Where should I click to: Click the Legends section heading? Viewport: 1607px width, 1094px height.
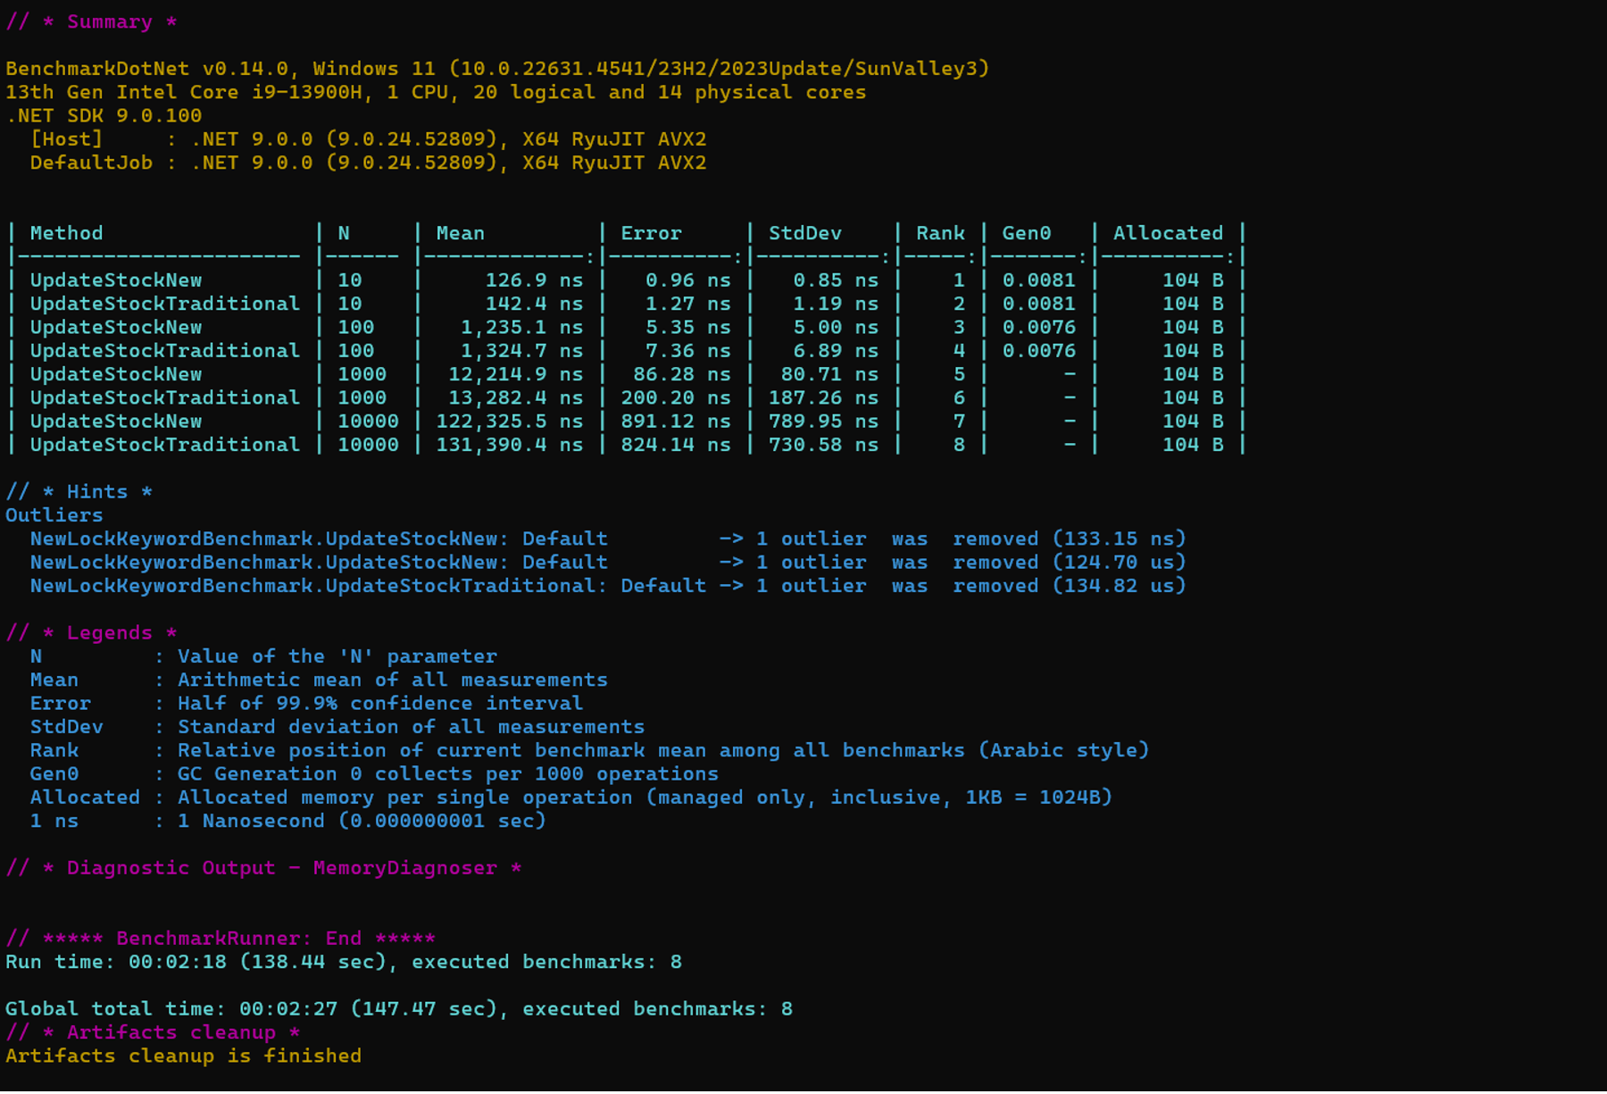91,632
